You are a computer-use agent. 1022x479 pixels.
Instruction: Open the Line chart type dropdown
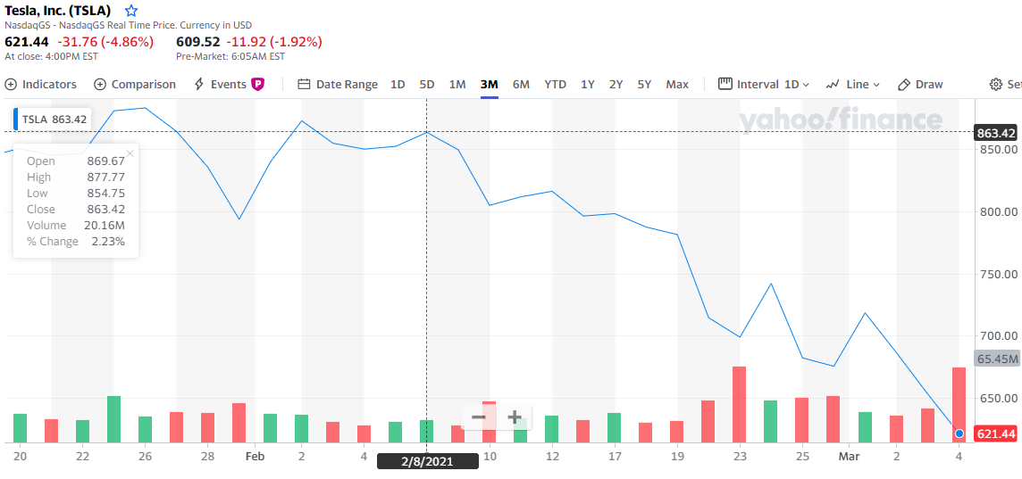click(853, 84)
